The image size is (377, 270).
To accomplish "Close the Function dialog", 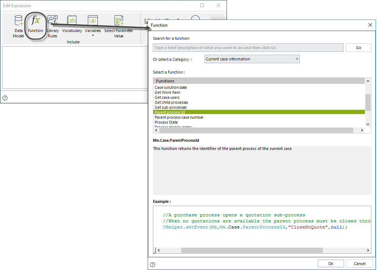I will pos(370,25).
